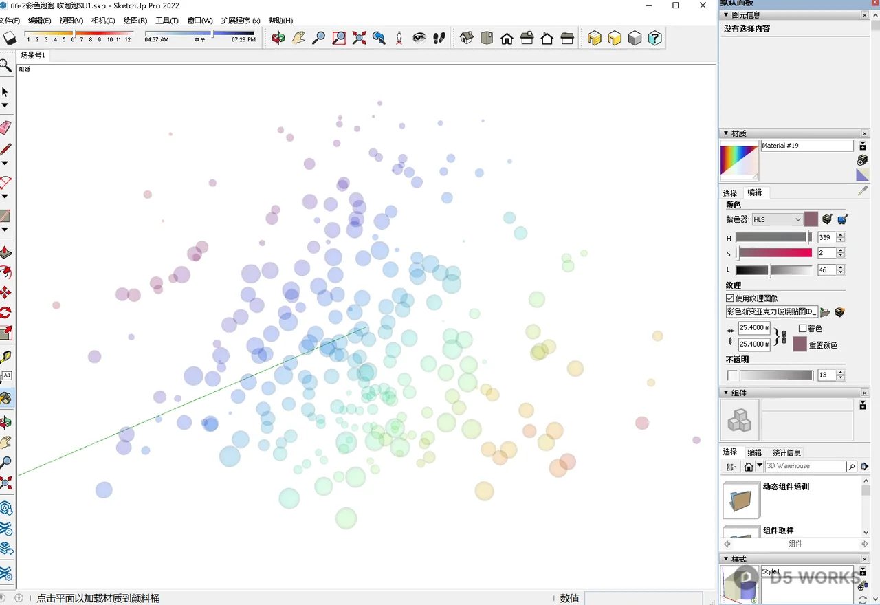The width and height of the screenshot is (880, 605).
Task: Open the component navigation dropdown arrow beside home
Action: tap(760, 466)
